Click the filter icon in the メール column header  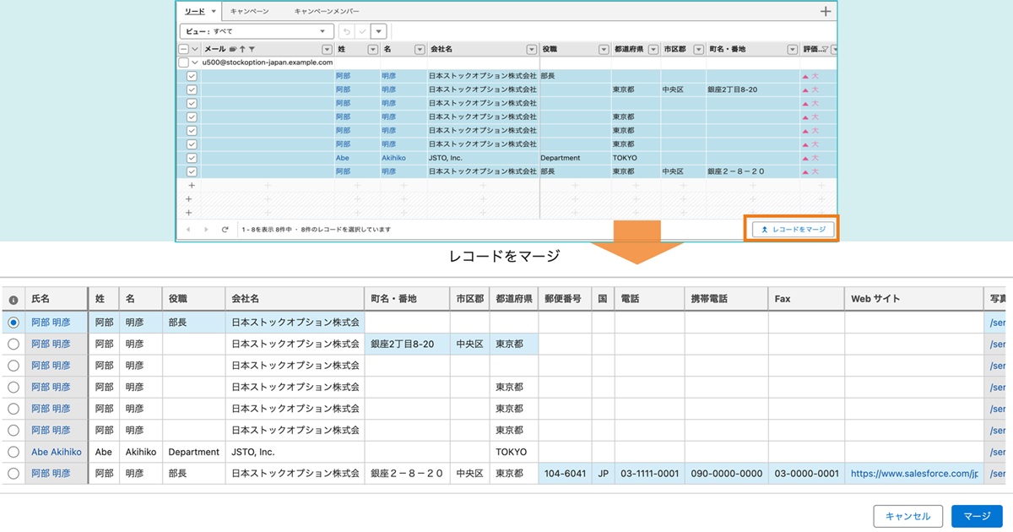pyautogui.click(x=252, y=50)
